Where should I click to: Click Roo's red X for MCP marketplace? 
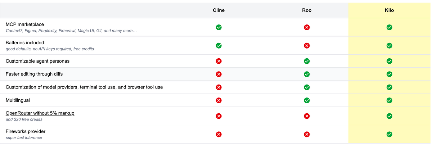click(x=307, y=27)
